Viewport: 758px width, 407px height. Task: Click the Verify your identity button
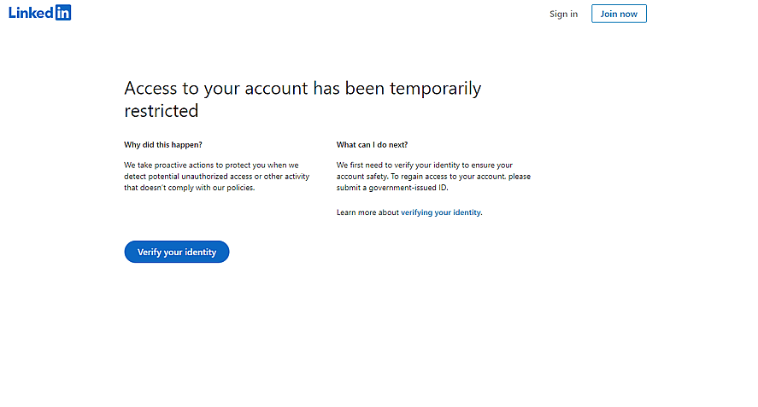(x=177, y=253)
